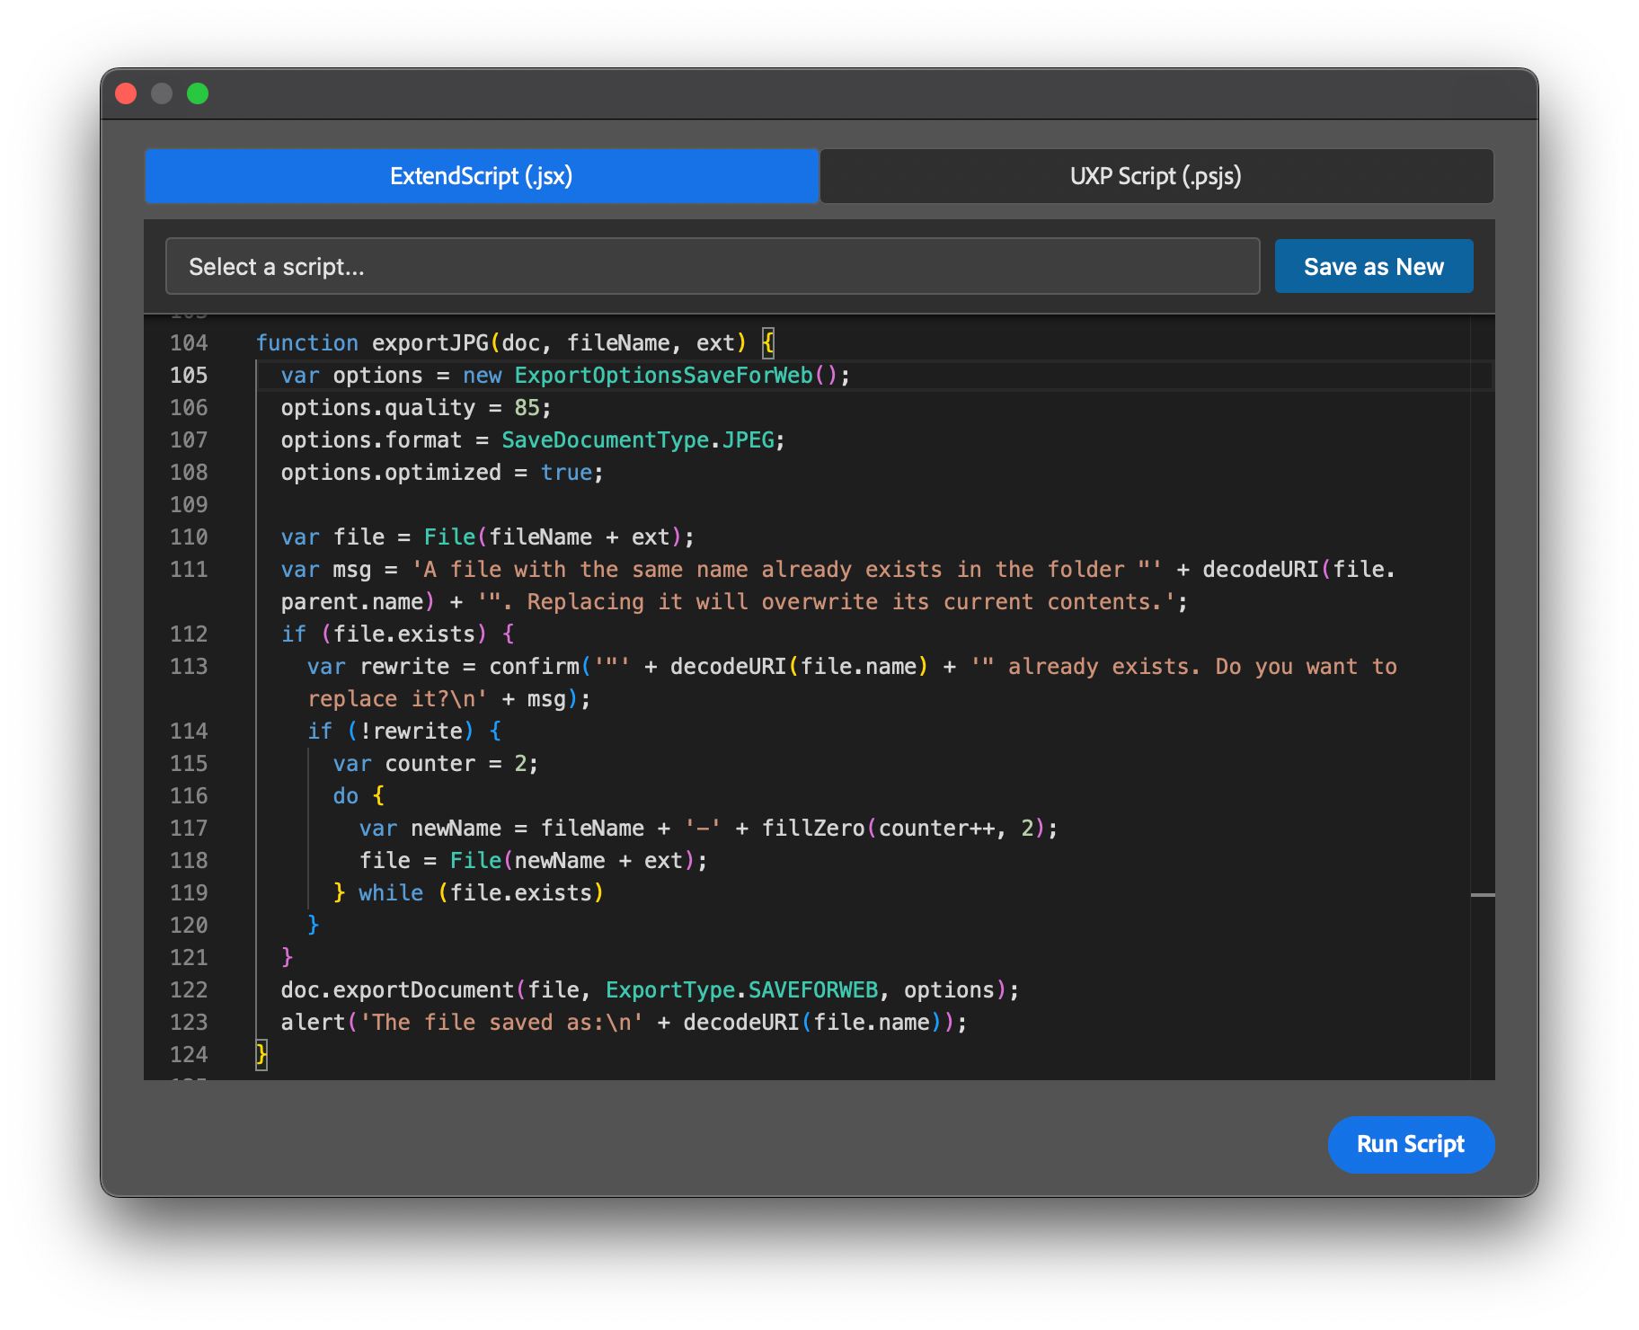Click 'SaveDocumentType' on line 107
The width and height of the screenshot is (1639, 1330).
(x=606, y=439)
